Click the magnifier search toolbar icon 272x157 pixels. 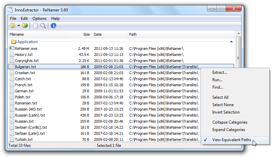43,26
